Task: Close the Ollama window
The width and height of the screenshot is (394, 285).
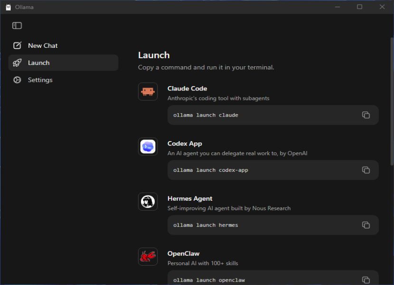Action: [x=382, y=7]
